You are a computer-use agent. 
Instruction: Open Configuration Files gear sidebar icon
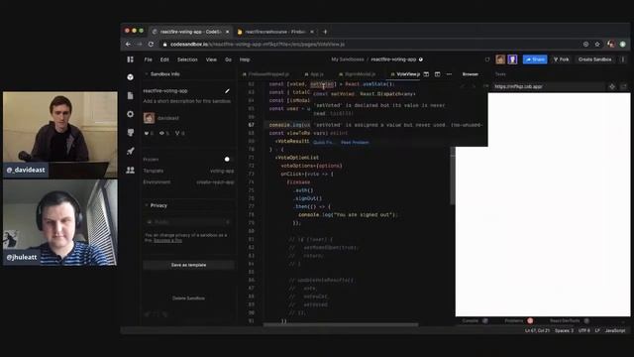tap(130, 114)
